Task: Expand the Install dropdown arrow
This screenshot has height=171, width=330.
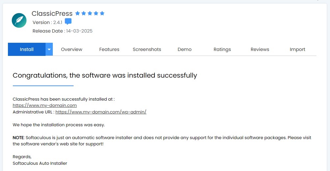Action: coord(49,49)
